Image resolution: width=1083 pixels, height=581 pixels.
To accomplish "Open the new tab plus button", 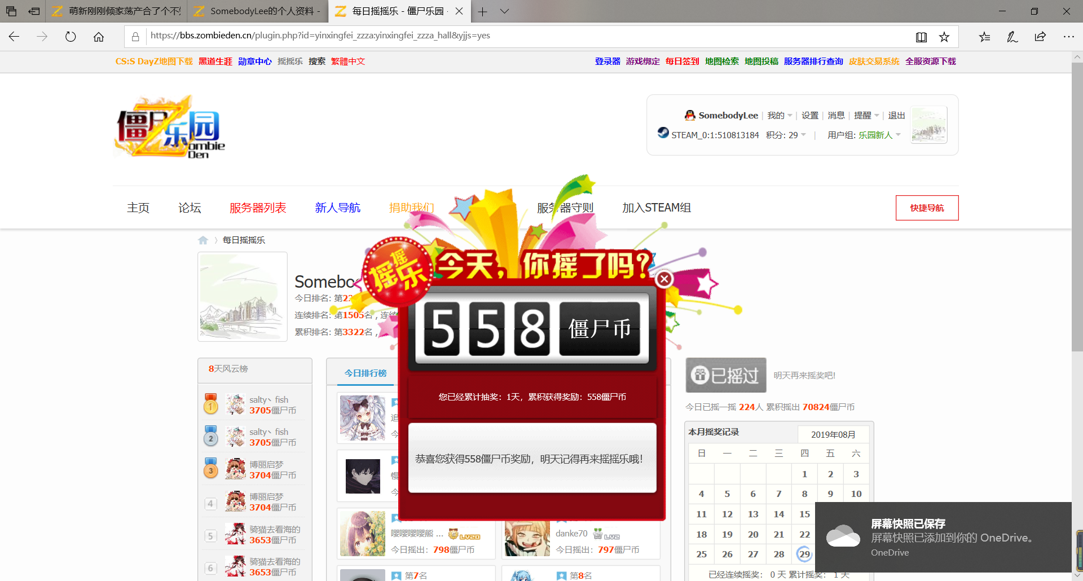I will [x=482, y=11].
